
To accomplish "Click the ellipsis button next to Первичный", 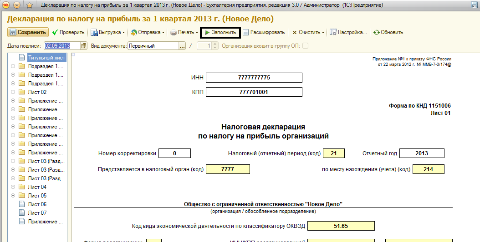I will click(x=182, y=46).
